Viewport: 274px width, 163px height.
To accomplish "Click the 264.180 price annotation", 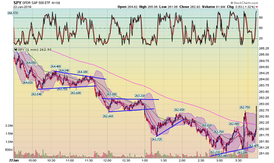I will (83, 72).
